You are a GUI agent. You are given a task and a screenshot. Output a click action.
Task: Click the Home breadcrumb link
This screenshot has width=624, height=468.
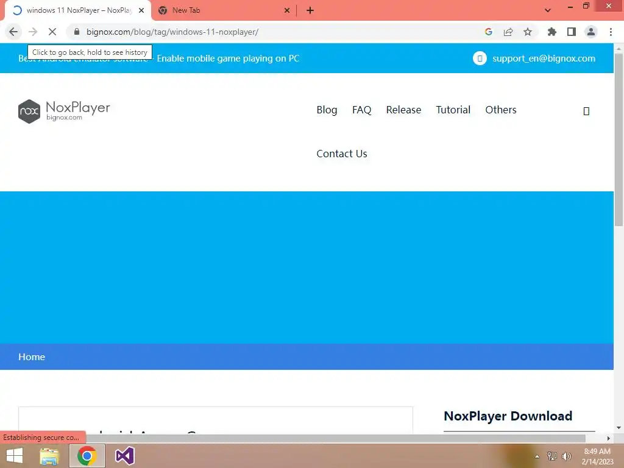(32, 357)
